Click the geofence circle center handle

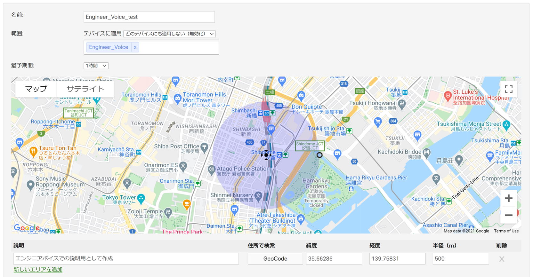(266, 155)
